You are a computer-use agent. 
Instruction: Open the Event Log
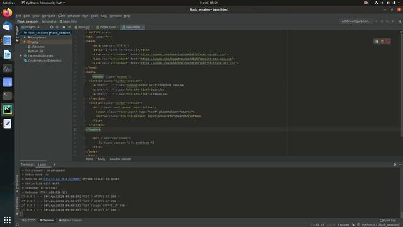pos(388,220)
